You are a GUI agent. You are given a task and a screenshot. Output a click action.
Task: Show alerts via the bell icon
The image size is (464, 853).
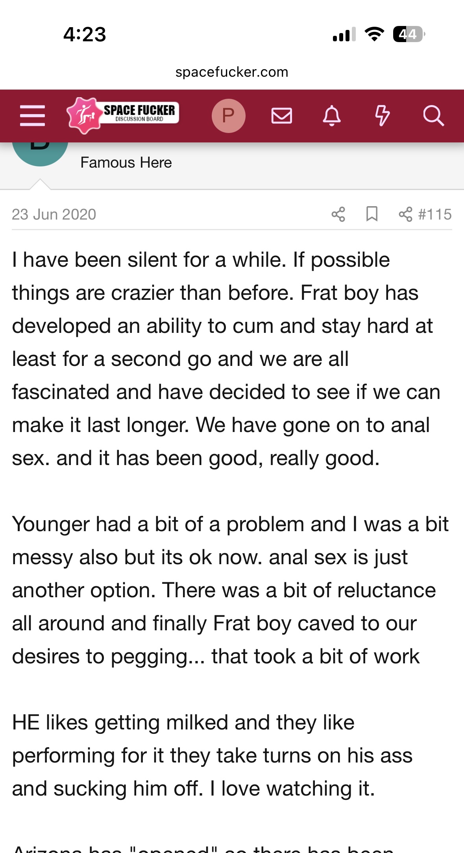[332, 116]
